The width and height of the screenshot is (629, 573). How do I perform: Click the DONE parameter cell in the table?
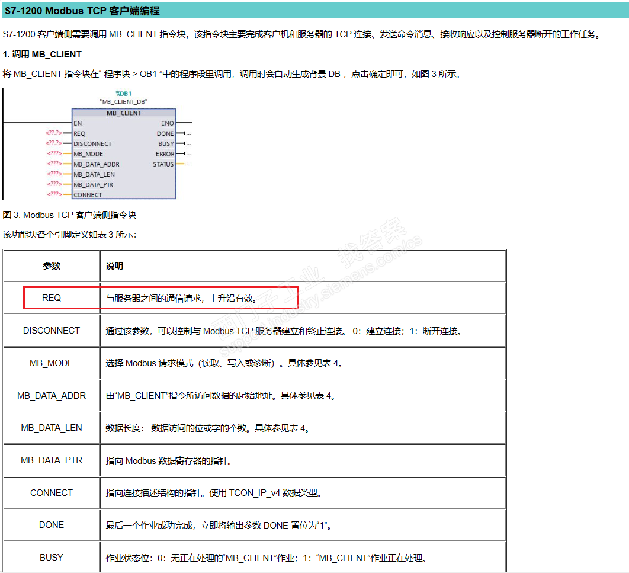tap(52, 525)
